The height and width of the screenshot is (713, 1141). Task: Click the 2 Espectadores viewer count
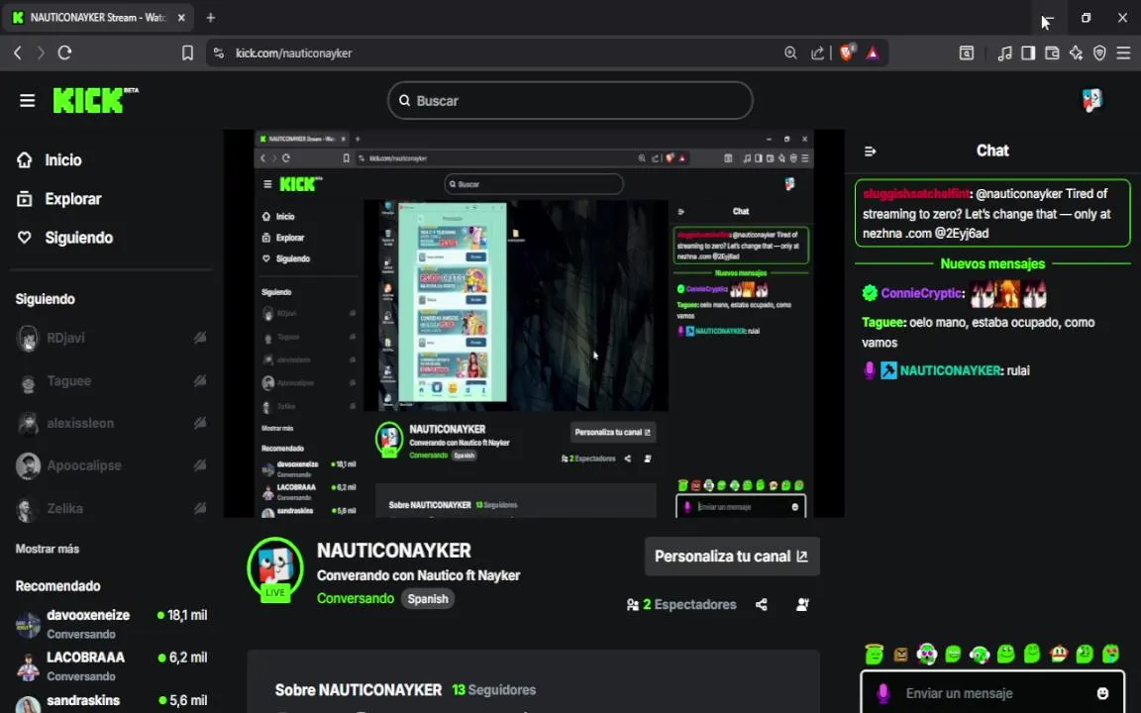point(681,605)
